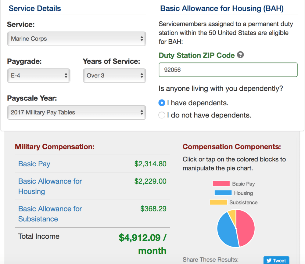Open the Service dropdown showing Marine Corps
This screenshot has height=264, width=305.
77,39
